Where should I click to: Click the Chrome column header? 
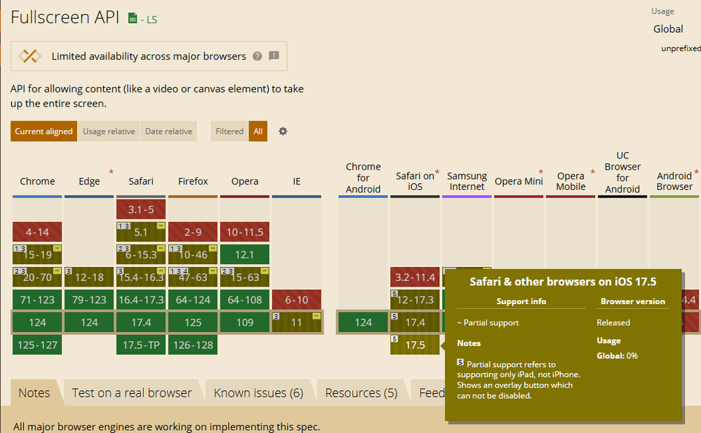(x=37, y=181)
